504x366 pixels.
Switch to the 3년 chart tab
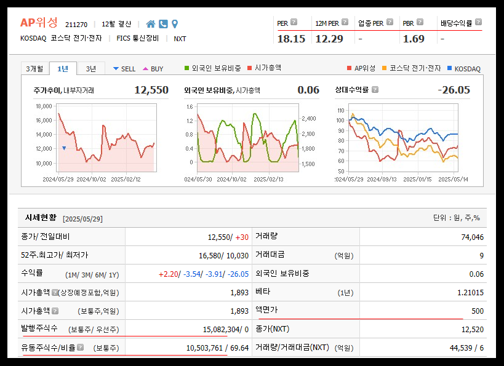click(91, 69)
